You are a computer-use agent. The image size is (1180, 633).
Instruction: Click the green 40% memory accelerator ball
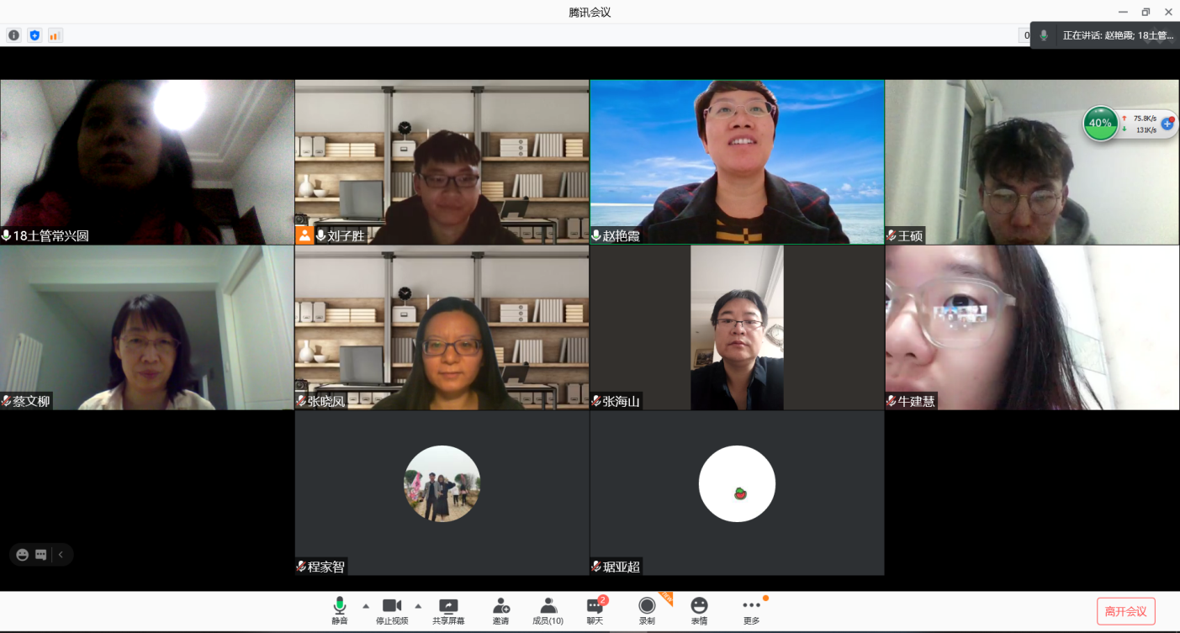[x=1100, y=123]
